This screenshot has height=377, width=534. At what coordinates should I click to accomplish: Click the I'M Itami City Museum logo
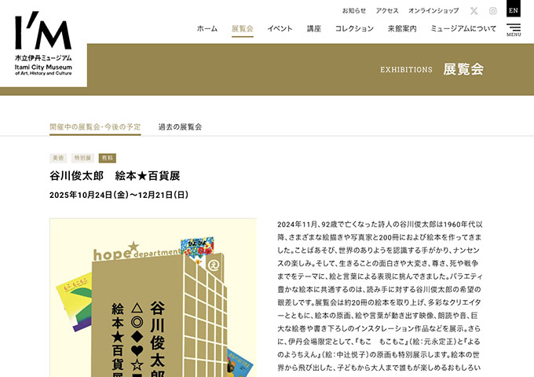(x=43, y=44)
